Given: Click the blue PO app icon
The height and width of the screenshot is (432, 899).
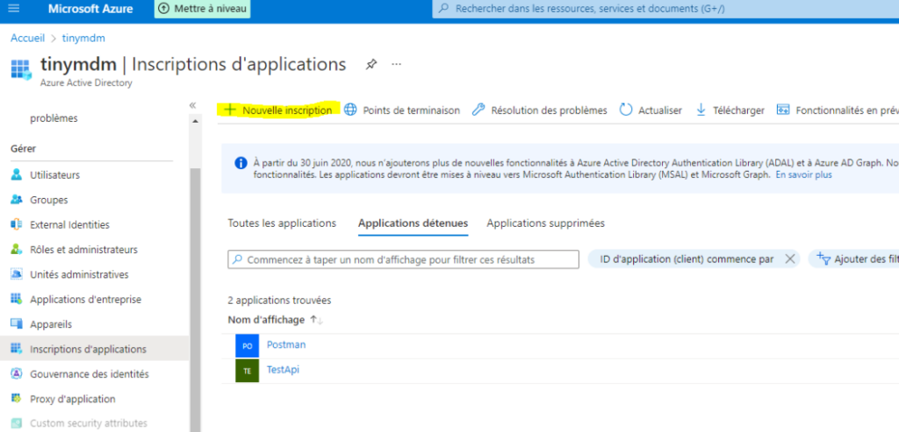Looking at the screenshot, I should pos(247,346).
